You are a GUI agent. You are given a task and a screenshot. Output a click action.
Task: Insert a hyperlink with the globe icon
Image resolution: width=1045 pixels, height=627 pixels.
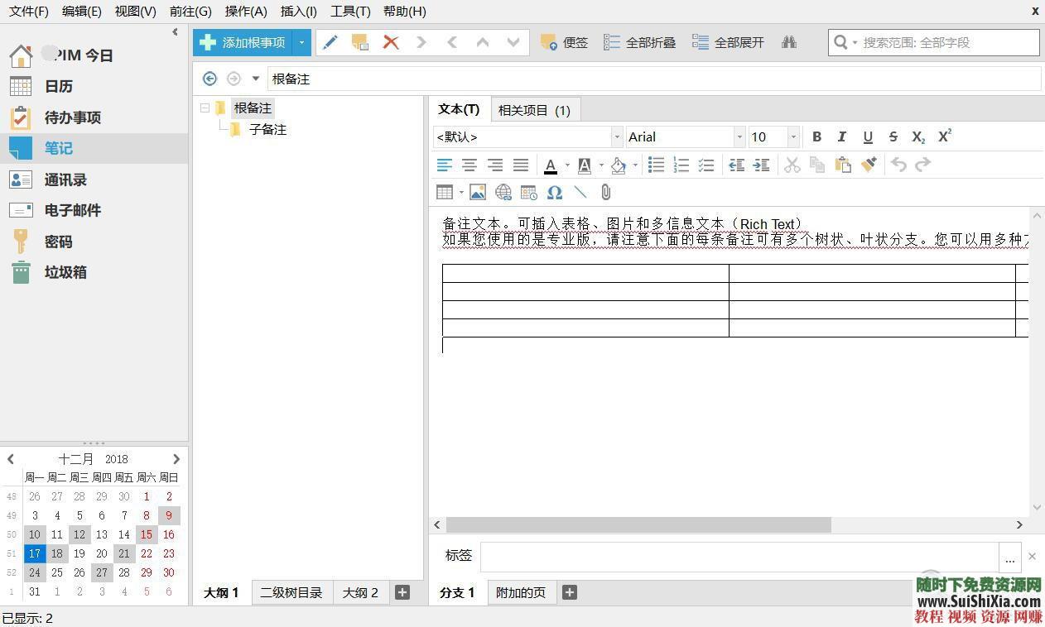[x=503, y=193]
